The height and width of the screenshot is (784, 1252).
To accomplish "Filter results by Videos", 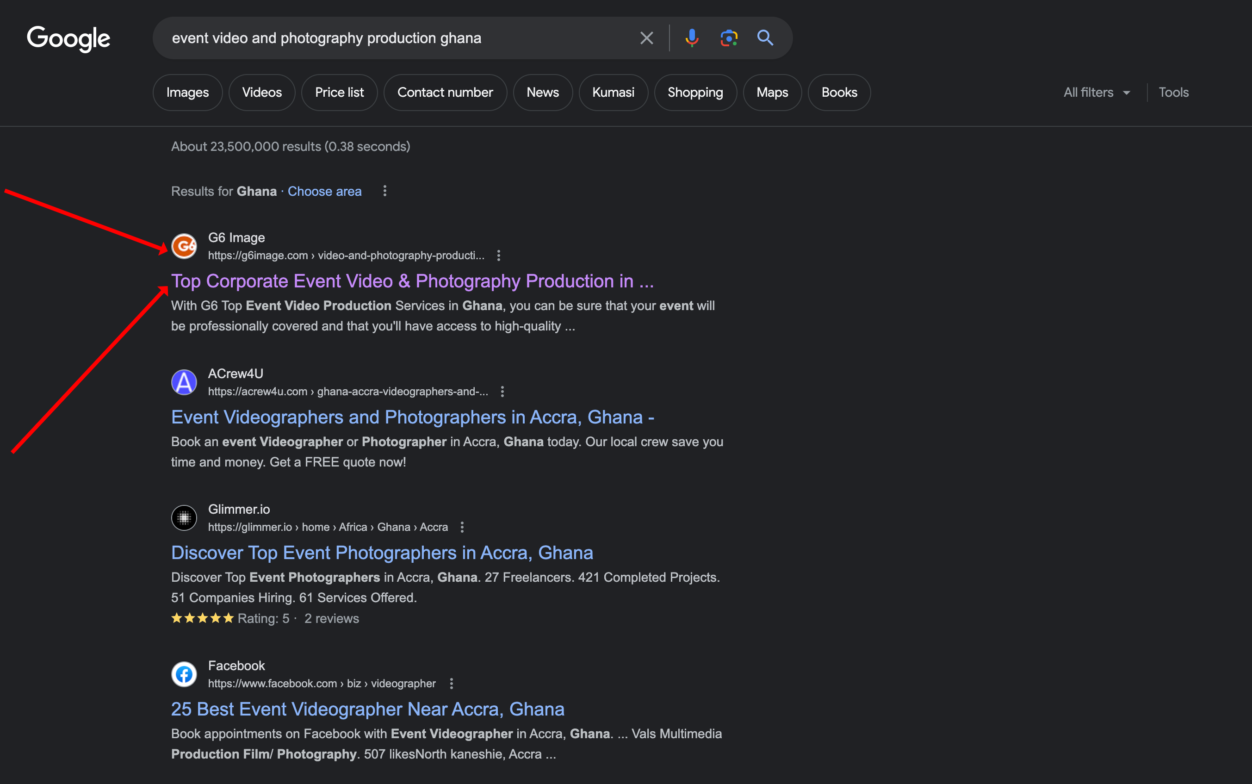I will pyautogui.click(x=262, y=92).
